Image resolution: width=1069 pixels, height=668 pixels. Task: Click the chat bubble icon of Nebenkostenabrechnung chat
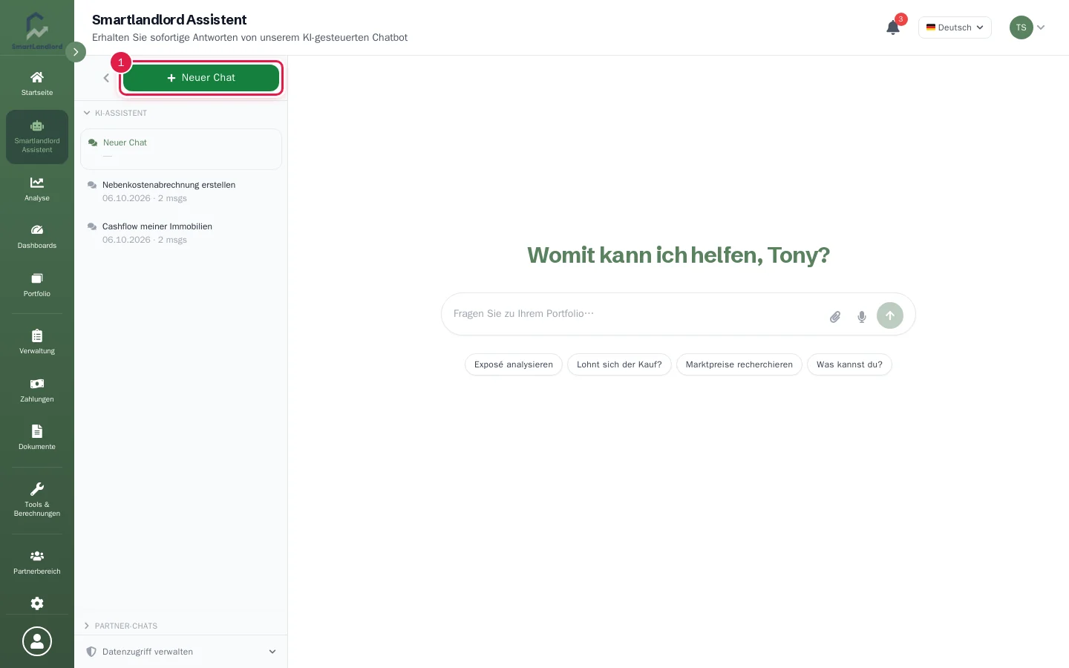[92, 185]
